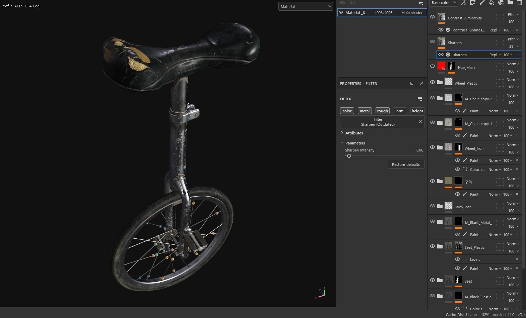The height and width of the screenshot is (318, 526).
Task: Open the Material viewport mode dropdown
Action: (306, 6)
